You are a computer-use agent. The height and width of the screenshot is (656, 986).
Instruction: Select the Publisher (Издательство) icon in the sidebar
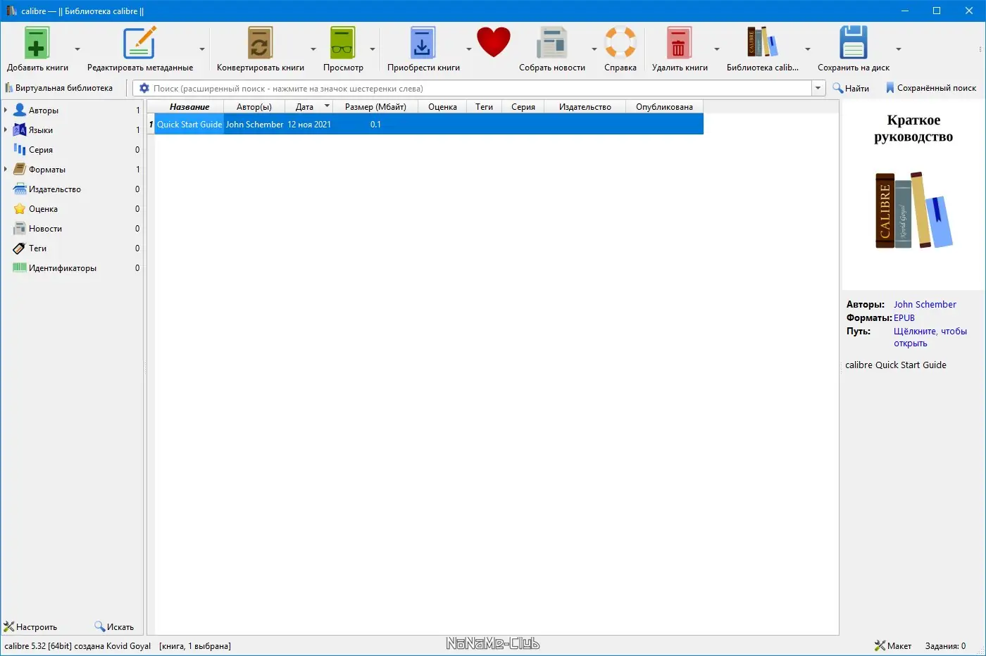(x=20, y=189)
